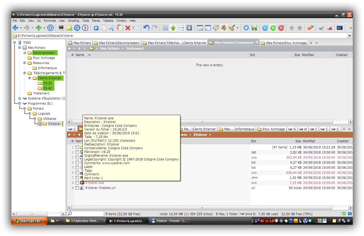Toggle the colorful pinwheel color filters icon
Screen dimensions: 364x236
pyautogui.click(x=224, y=27)
